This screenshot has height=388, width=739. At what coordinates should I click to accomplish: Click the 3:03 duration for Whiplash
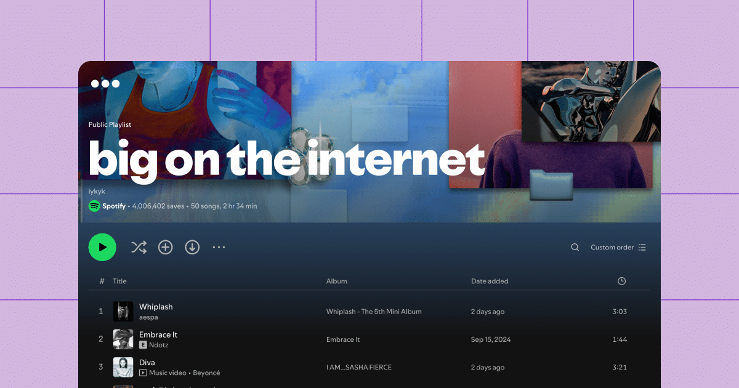(x=620, y=312)
